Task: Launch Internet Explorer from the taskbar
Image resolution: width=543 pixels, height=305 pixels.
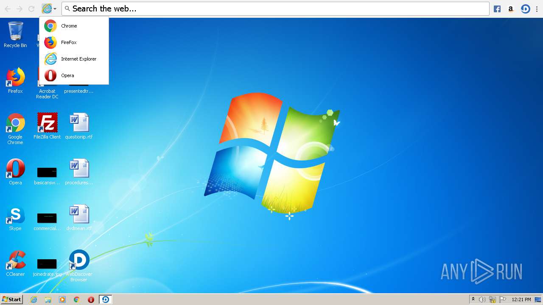Action: (34, 299)
